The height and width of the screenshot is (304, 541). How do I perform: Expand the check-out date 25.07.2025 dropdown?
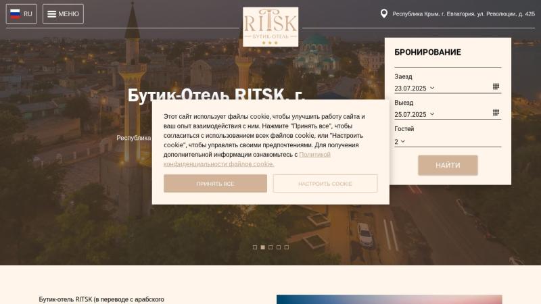pyautogui.click(x=415, y=114)
